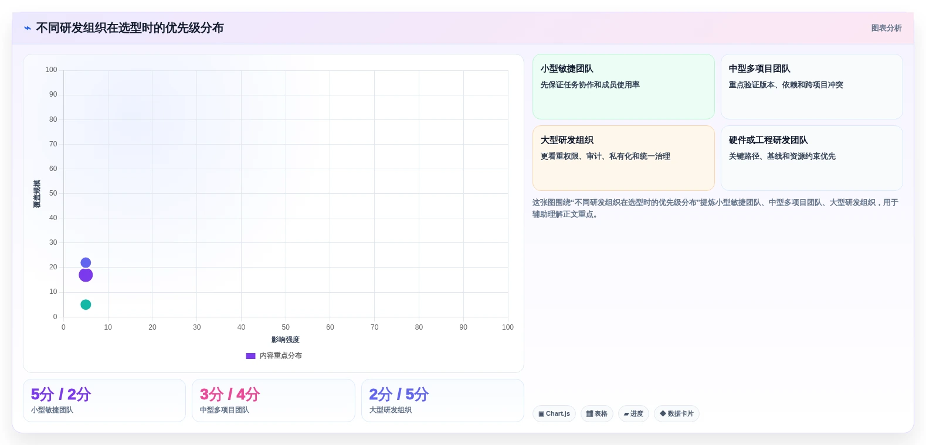Click the 先保证任务协作和成员使用率 text
Image resolution: width=926 pixels, height=445 pixels.
point(590,85)
